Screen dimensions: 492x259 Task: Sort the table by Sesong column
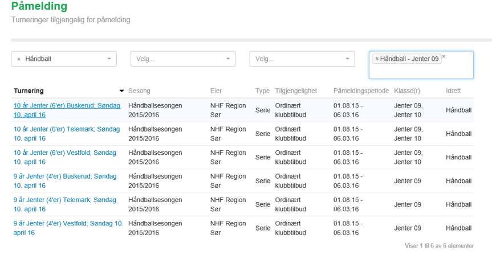click(140, 91)
